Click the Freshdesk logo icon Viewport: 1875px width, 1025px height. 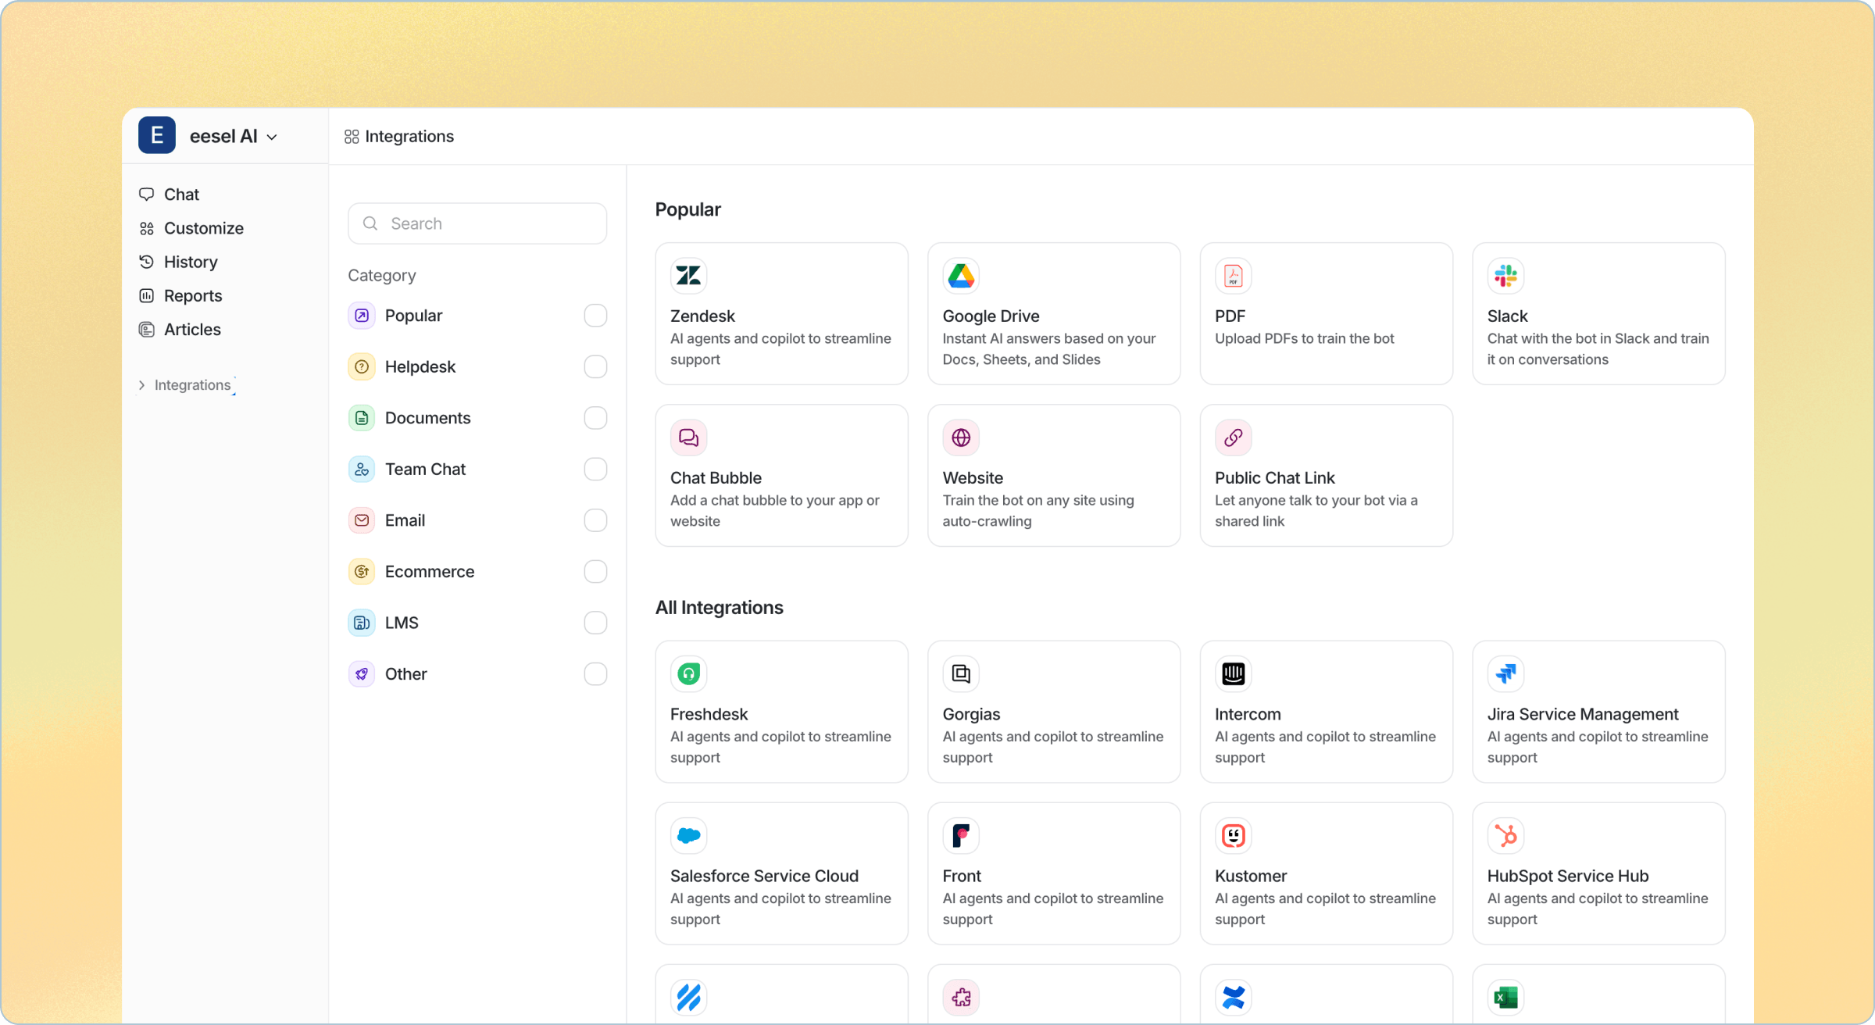pyautogui.click(x=688, y=673)
